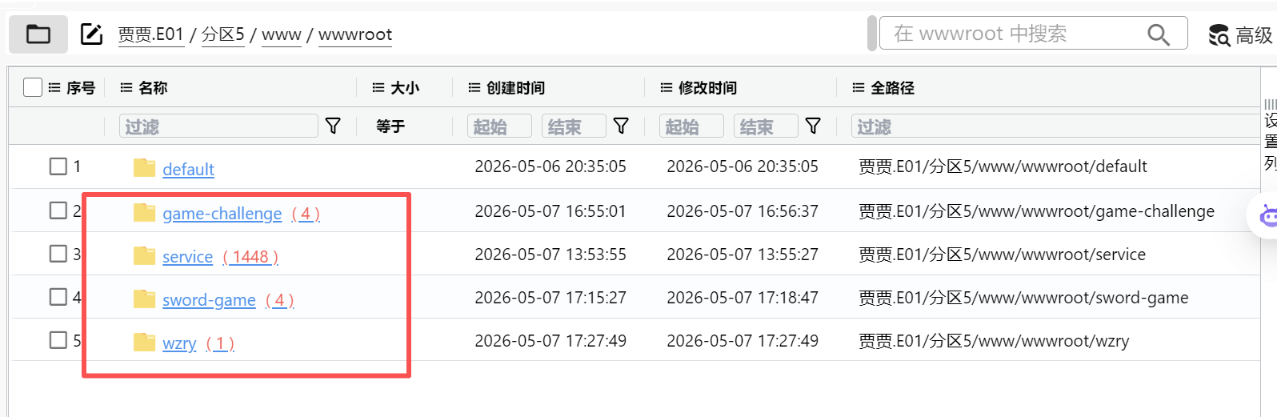This screenshot has height=417, width=1277.
Task: Click the folder view icon button
Action: tap(38, 34)
